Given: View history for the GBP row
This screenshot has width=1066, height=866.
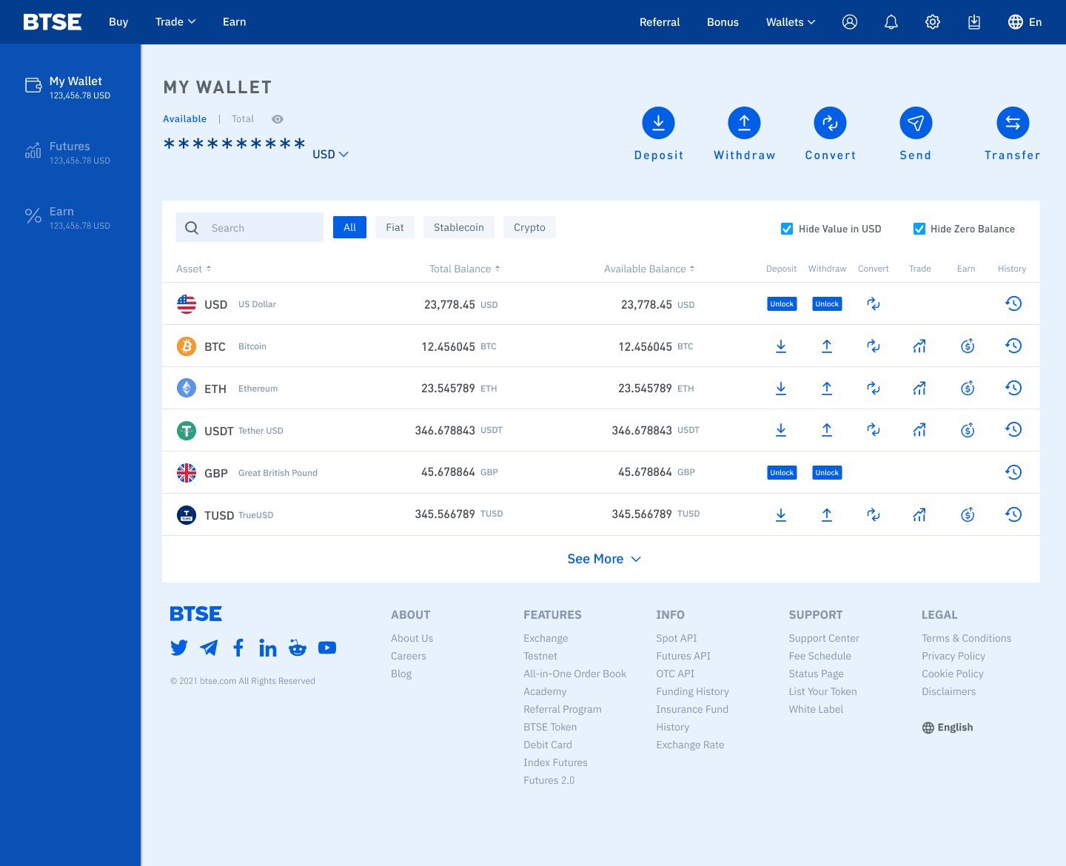Looking at the screenshot, I should (x=1013, y=472).
